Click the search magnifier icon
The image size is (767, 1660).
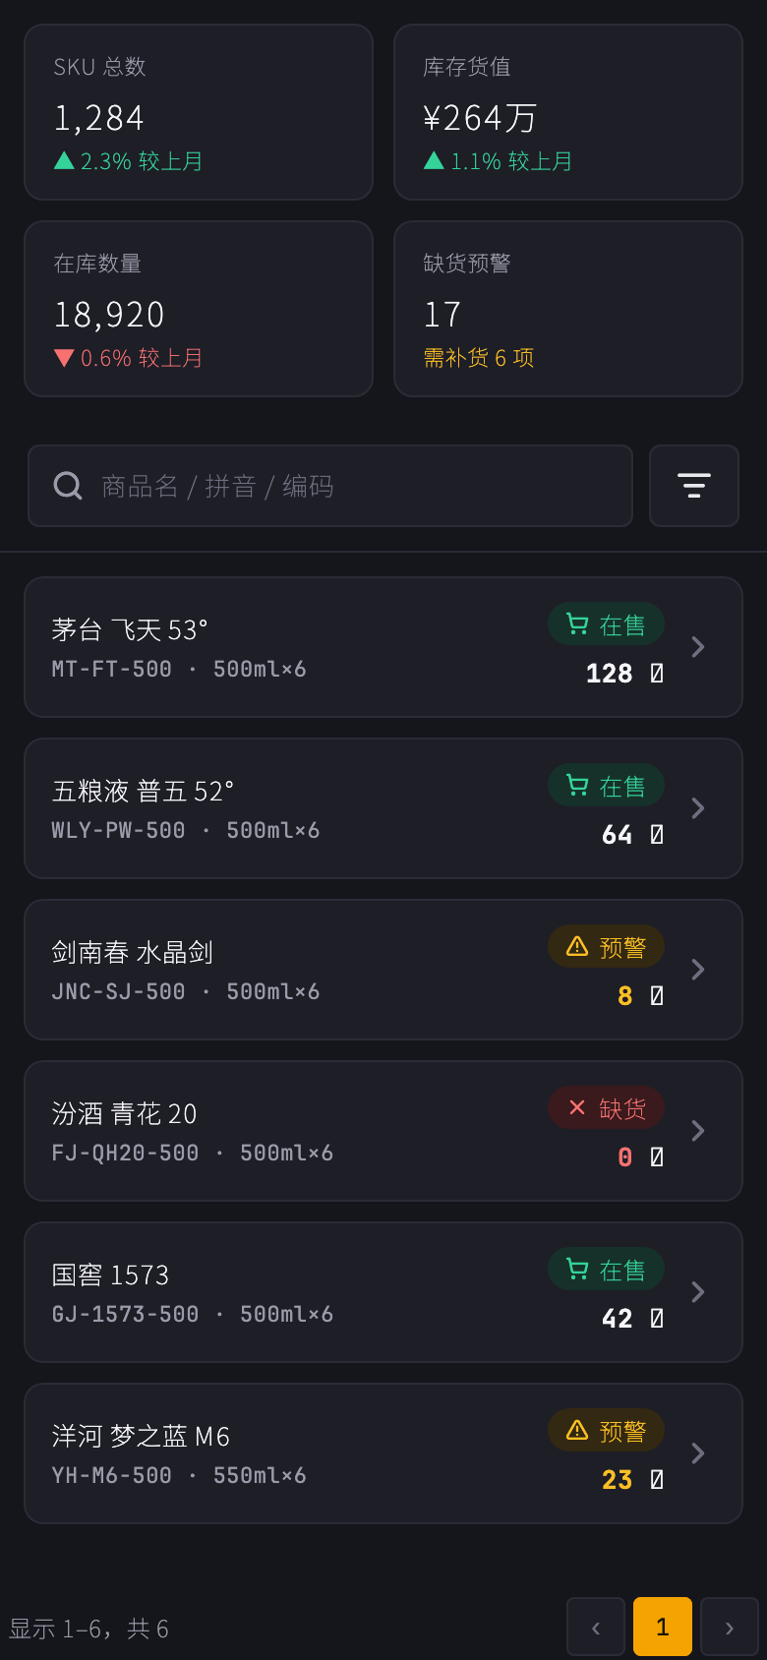click(x=68, y=486)
